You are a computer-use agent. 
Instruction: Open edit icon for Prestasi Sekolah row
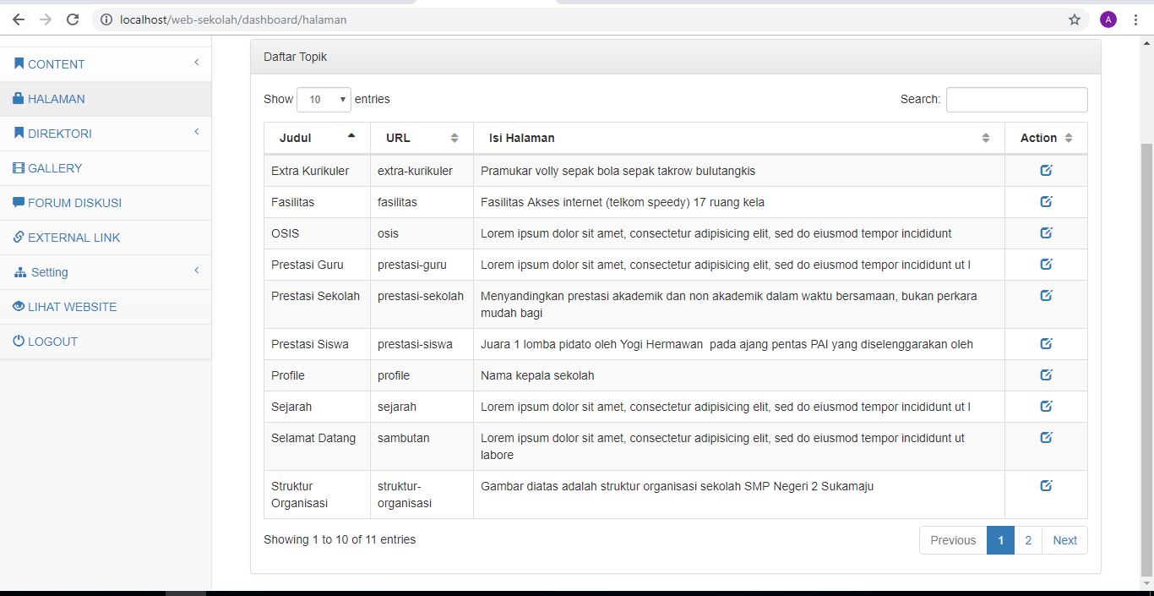[1046, 296]
